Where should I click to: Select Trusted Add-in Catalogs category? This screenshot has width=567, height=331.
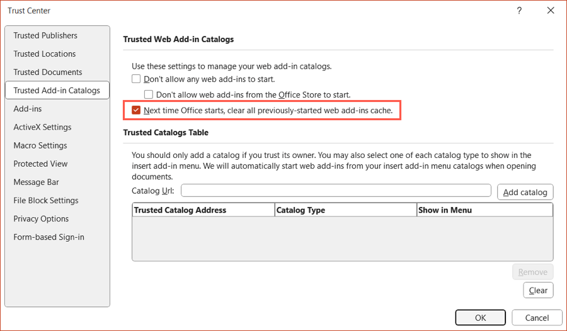point(57,91)
